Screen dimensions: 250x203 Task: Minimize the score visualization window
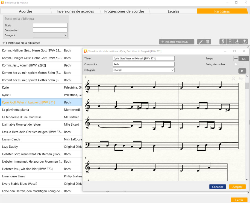point(225,51)
